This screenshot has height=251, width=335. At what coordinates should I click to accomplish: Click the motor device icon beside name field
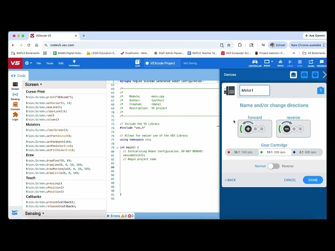229,90
